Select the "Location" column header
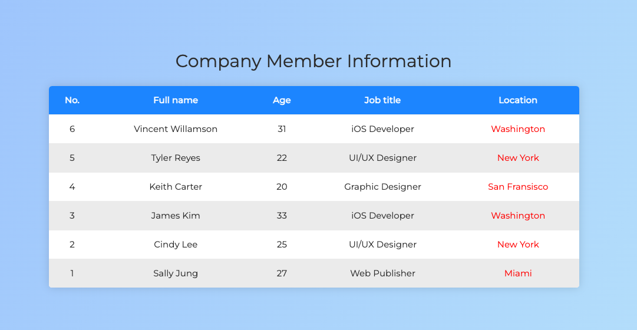Viewport: 637px width, 330px height. [x=518, y=100]
